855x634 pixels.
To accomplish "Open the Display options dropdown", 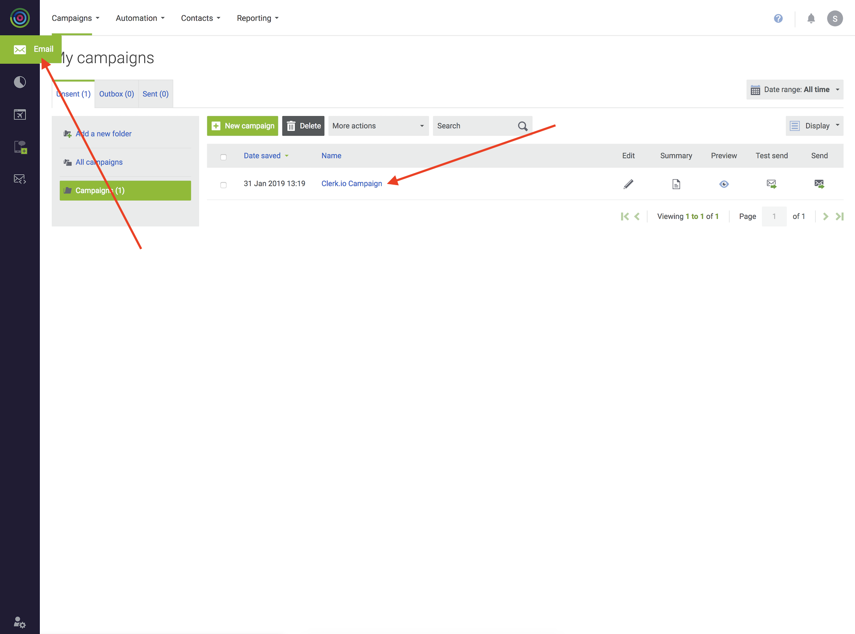I will pyautogui.click(x=814, y=126).
